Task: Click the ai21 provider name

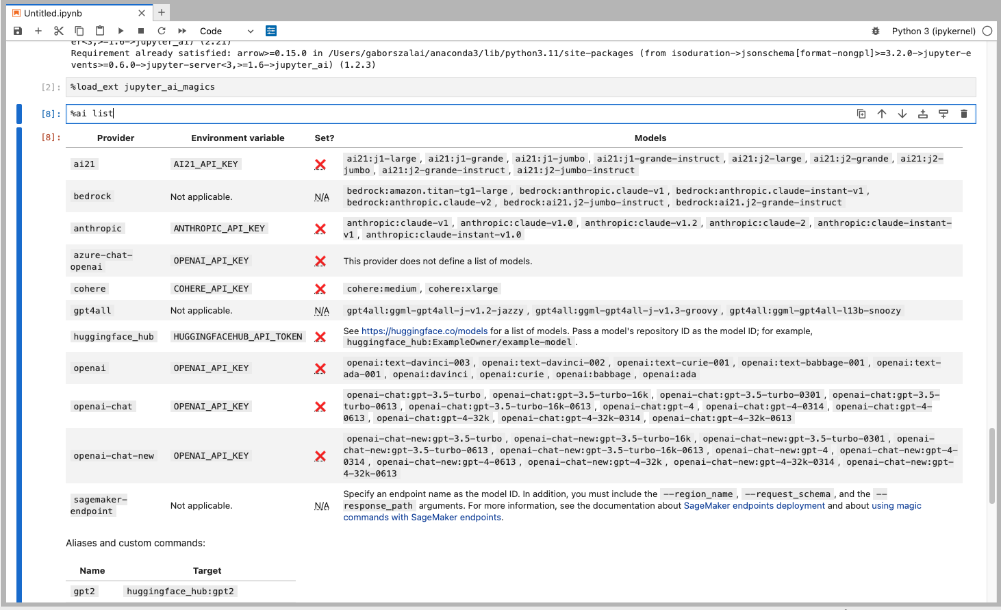Action: (x=85, y=164)
